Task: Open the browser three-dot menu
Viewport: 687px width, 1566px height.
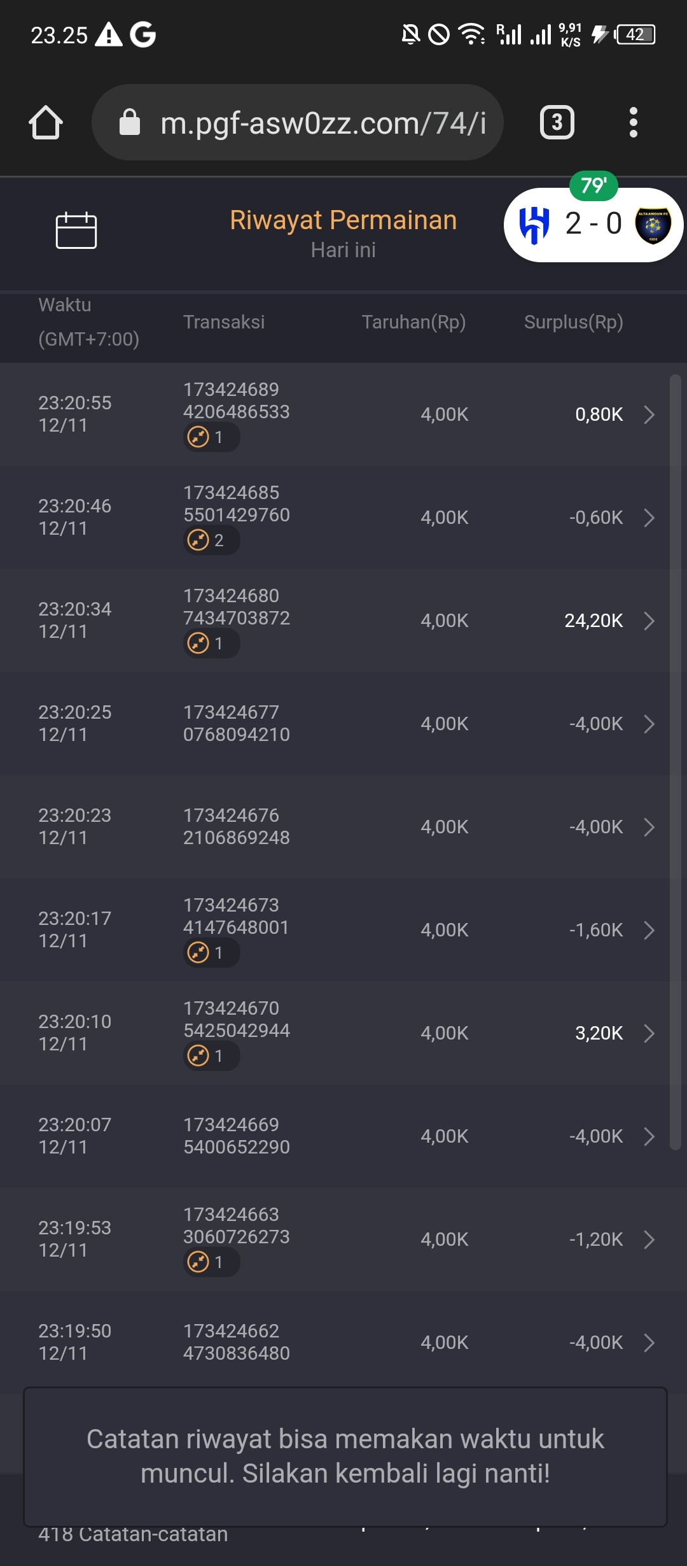Action: point(633,122)
